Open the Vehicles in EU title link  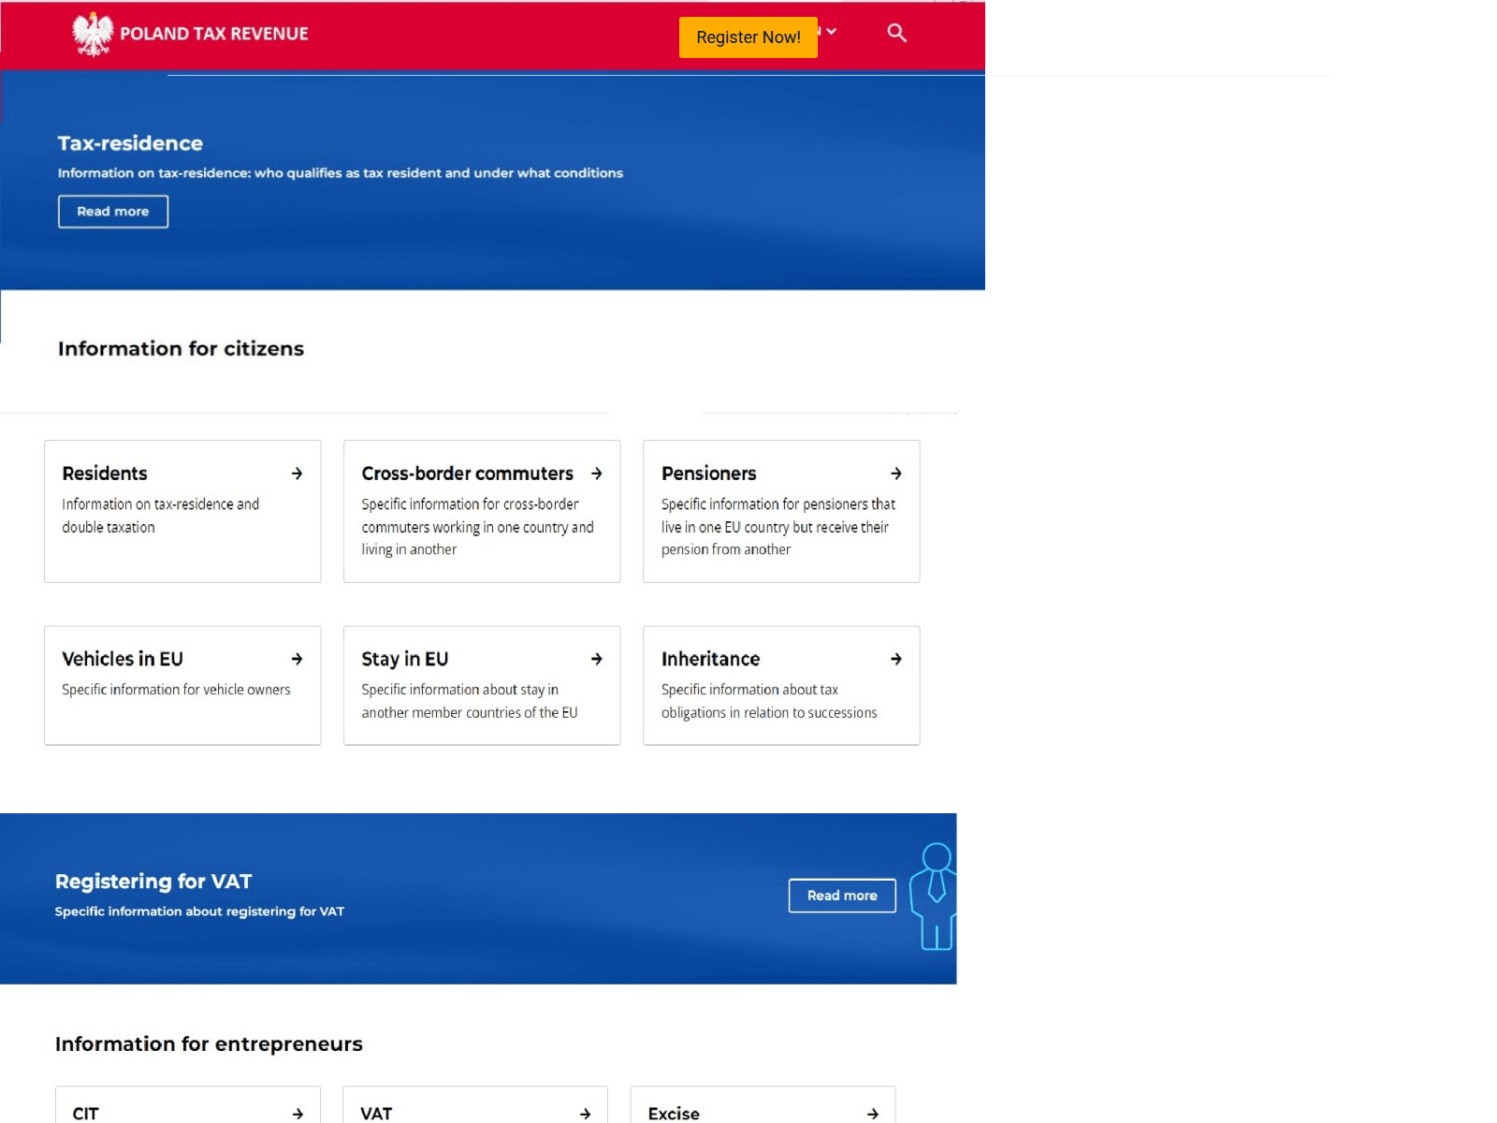click(123, 659)
